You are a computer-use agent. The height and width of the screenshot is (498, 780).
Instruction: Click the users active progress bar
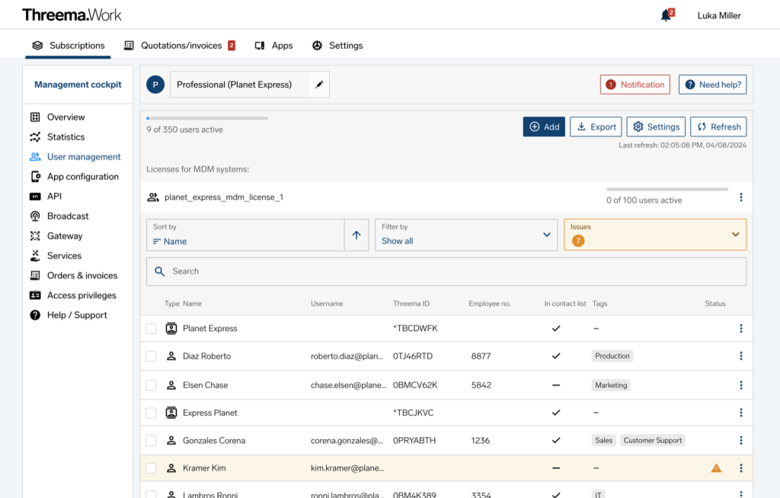[x=206, y=118]
